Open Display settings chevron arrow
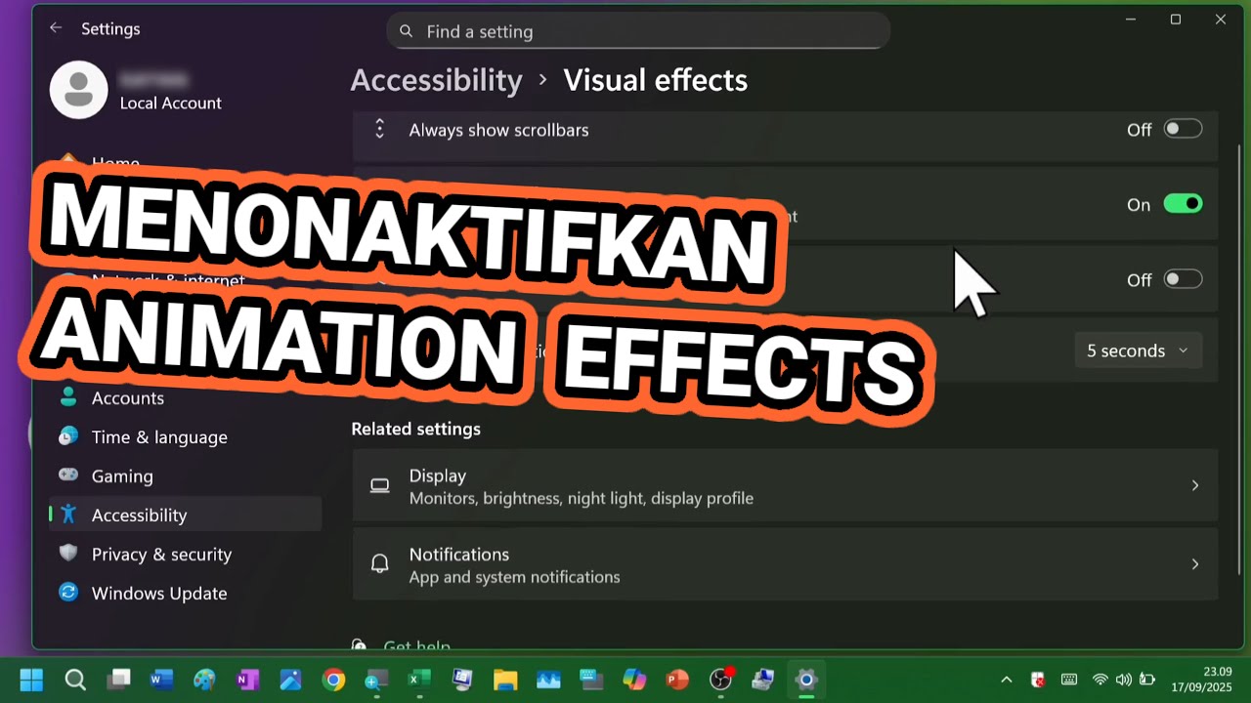This screenshot has height=703, width=1251. tap(1194, 485)
